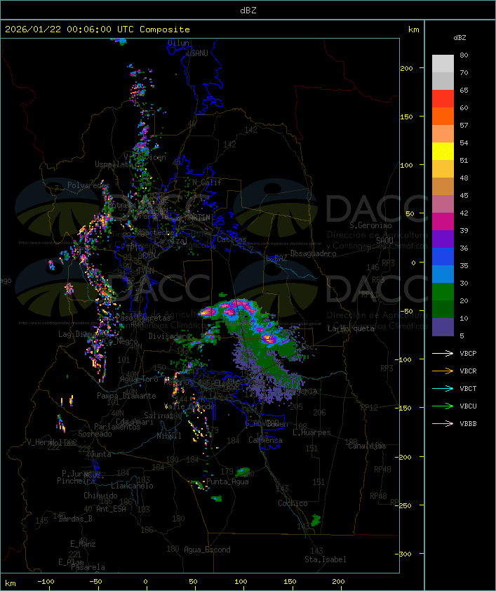Click the Agua_Escond location label
The width and height of the screenshot is (496, 591).
click(x=207, y=550)
